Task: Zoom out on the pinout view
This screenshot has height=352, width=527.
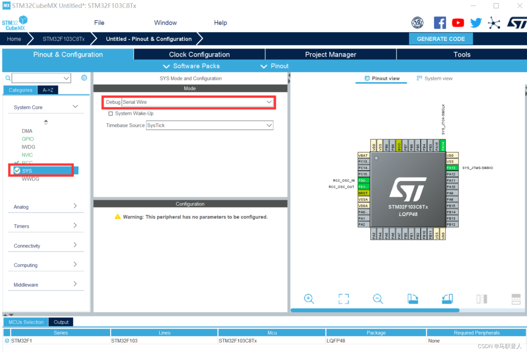Action: pos(378,299)
